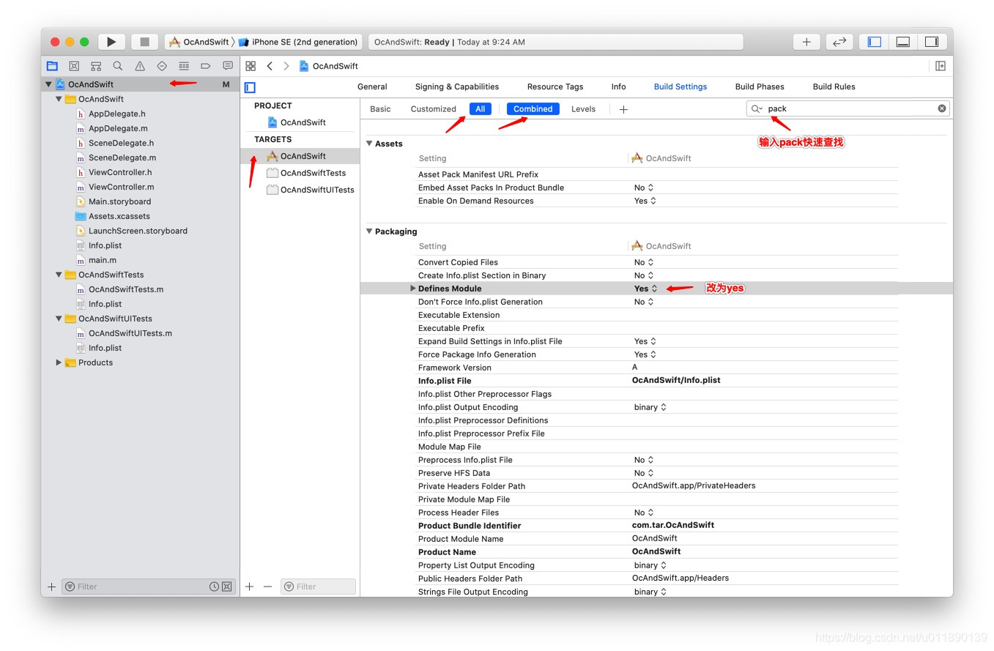Show All build settings
Image resolution: width=994 pixels, height=651 pixels.
481,109
